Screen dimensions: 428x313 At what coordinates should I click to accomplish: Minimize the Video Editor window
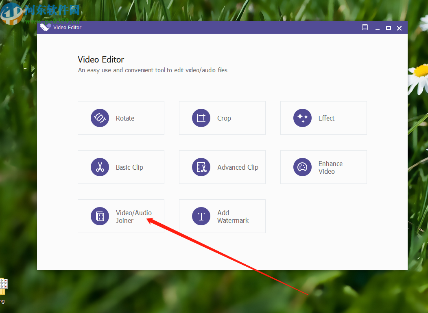click(x=378, y=28)
